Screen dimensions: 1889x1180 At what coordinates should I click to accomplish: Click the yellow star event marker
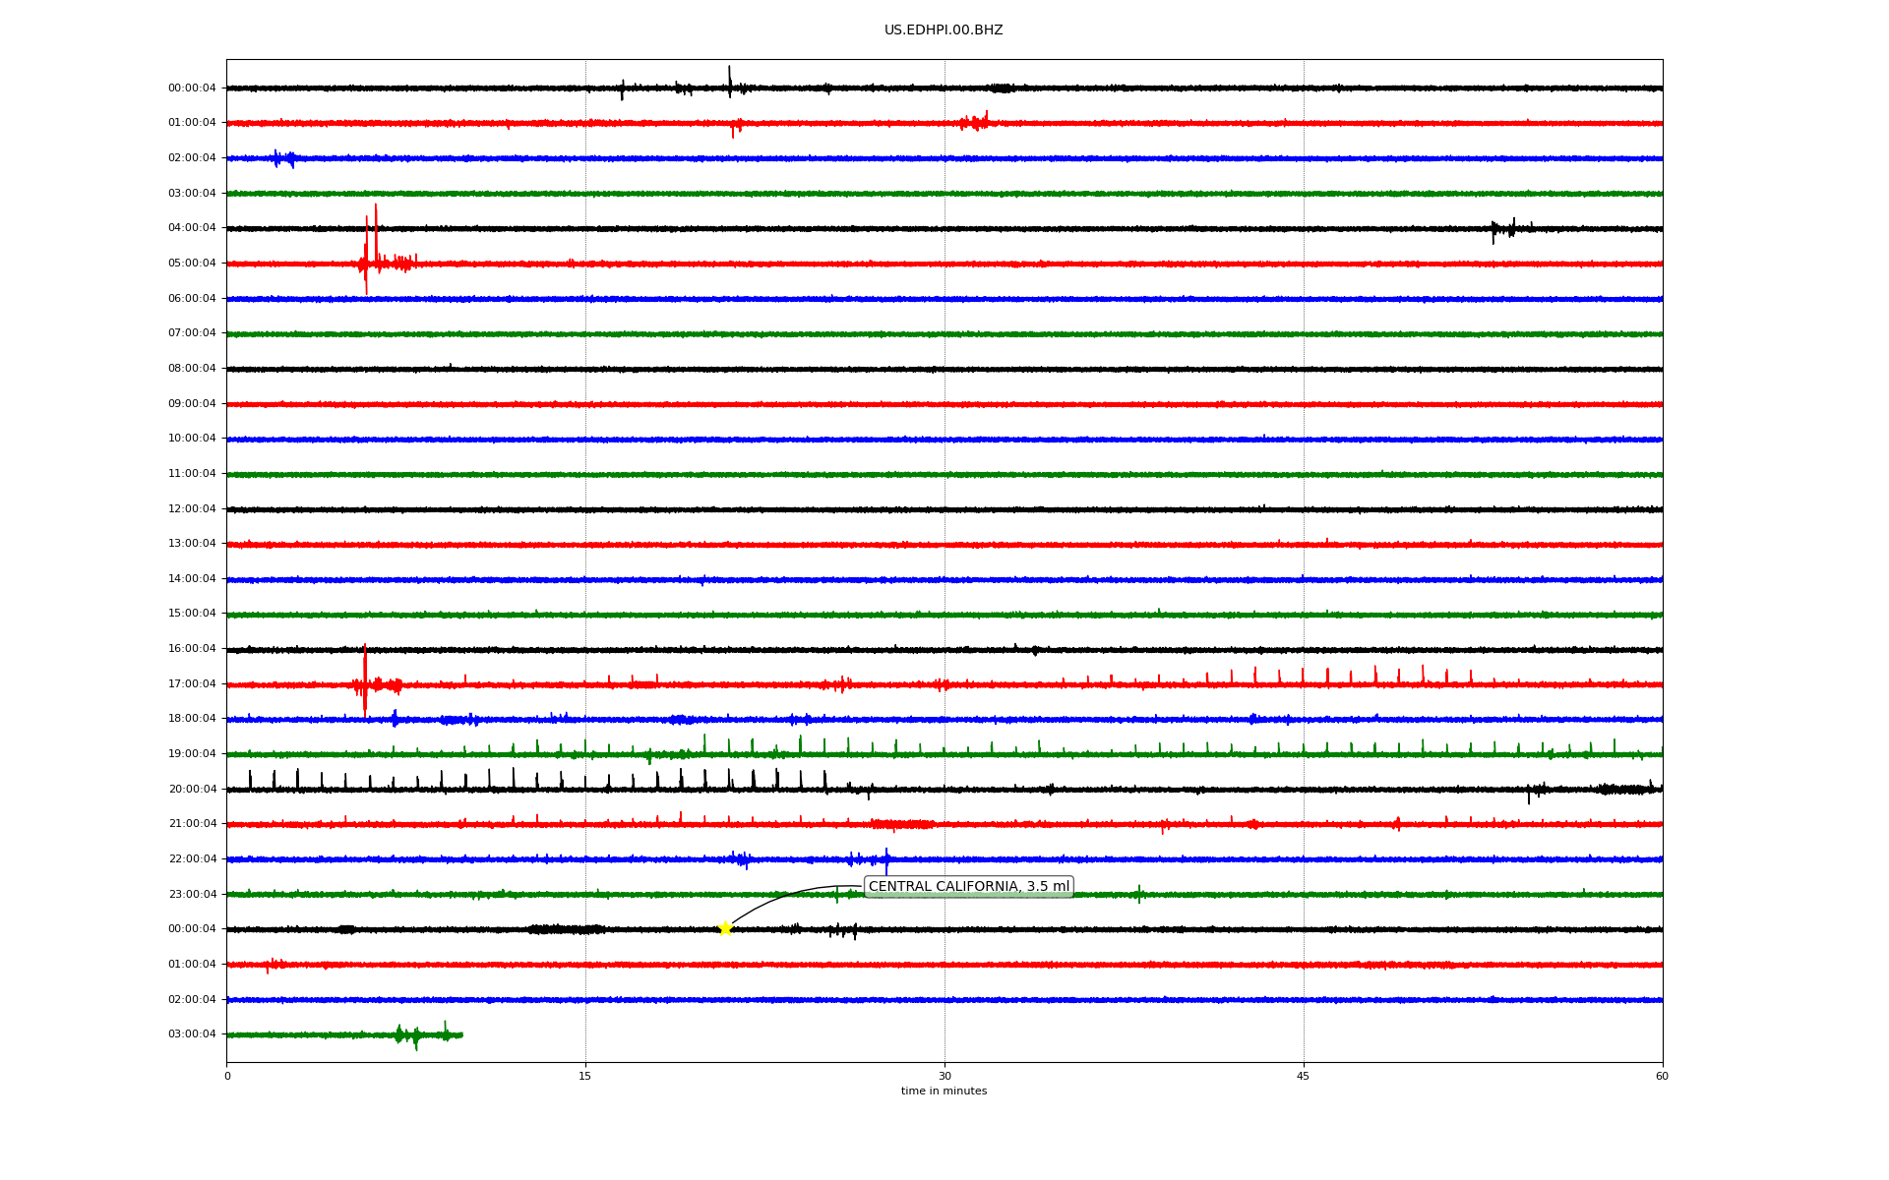pos(725,928)
